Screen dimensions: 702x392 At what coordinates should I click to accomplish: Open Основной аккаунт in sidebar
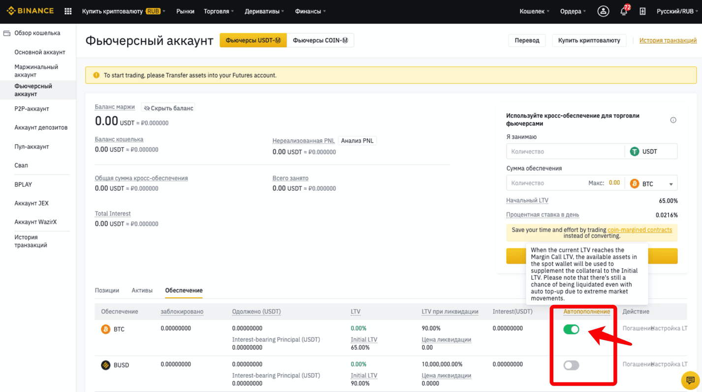tap(40, 52)
